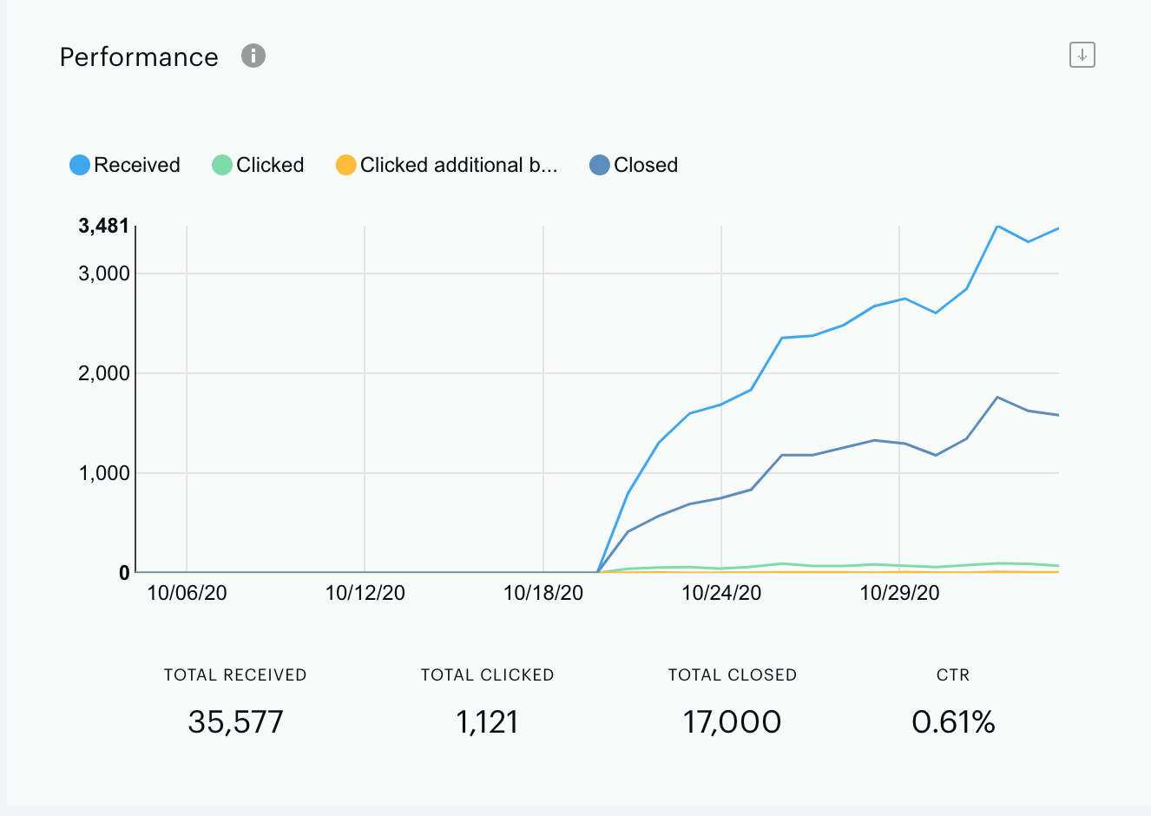Toggle the Received series legend
Viewport: 1151px width, 816px height.
click(125, 165)
